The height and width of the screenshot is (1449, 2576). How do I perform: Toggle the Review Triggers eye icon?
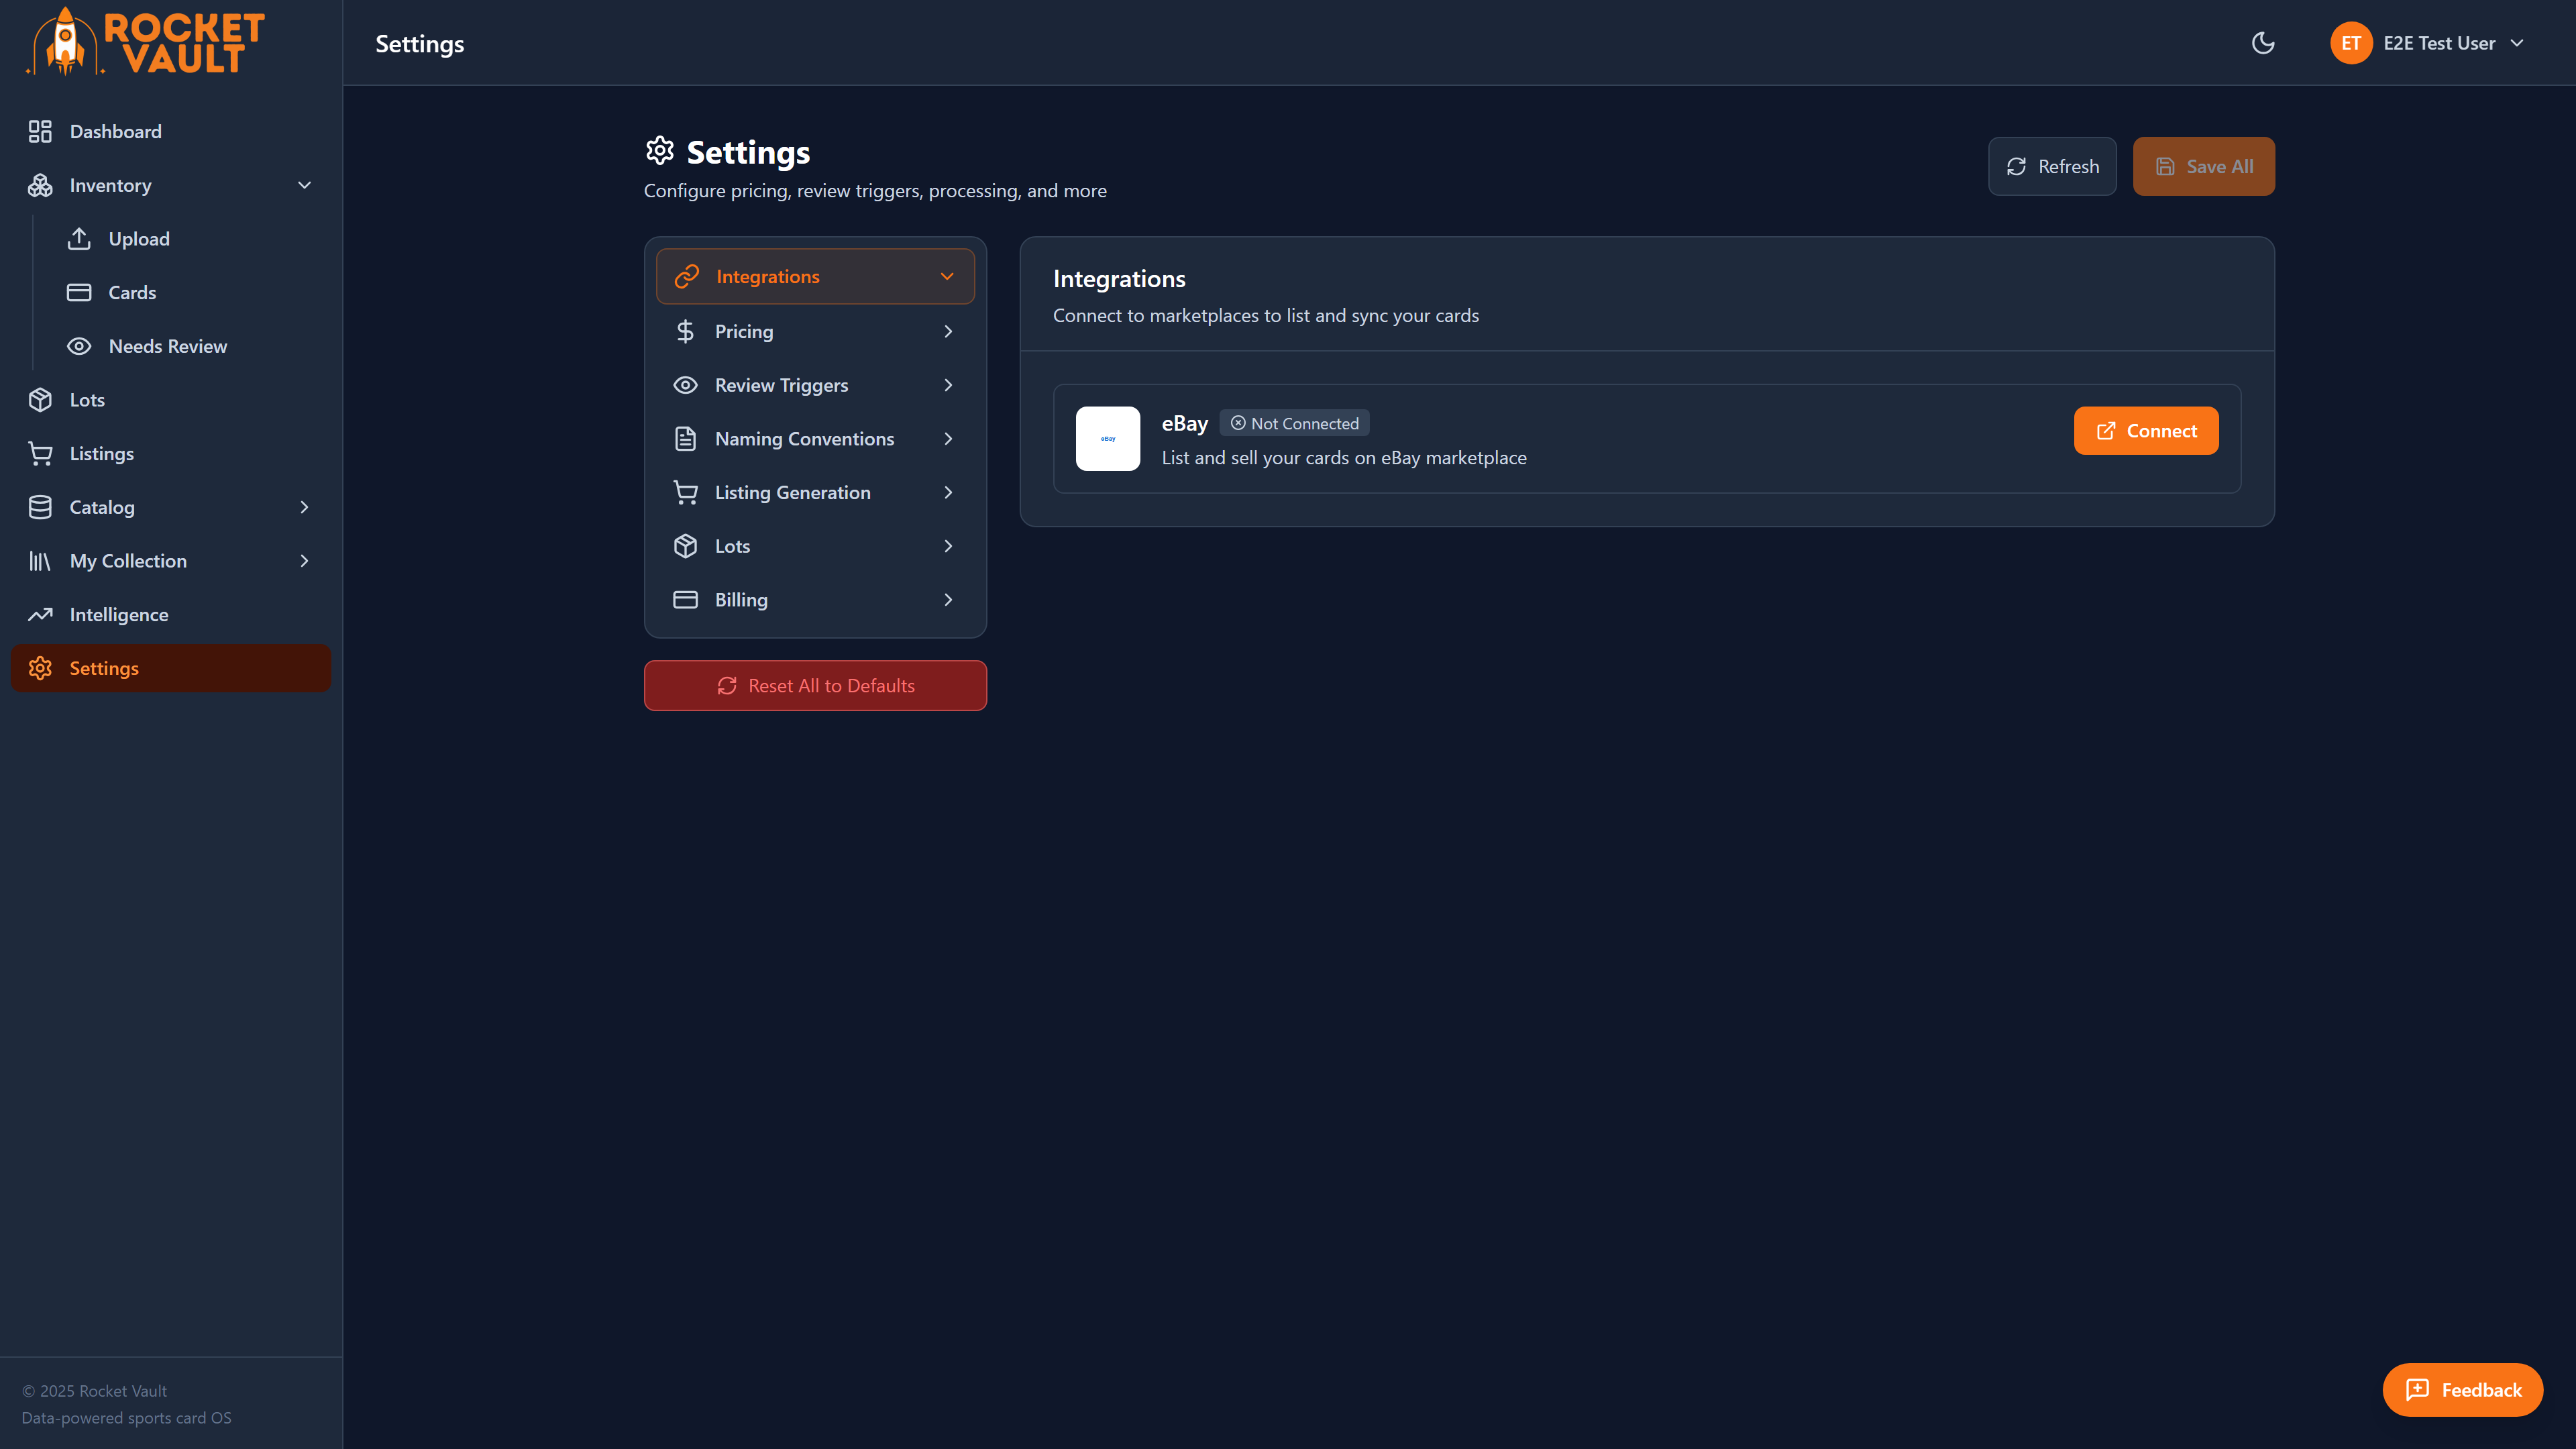point(685,384)
